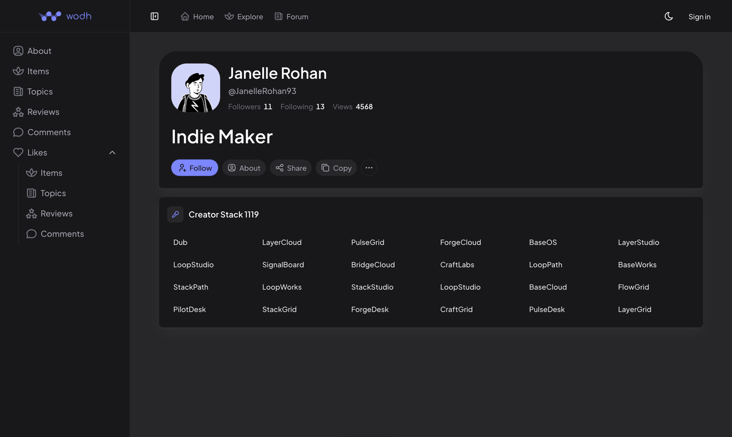The width and height of the screenshot is (732, 437).
Task: Open the BaseWorks stack item
Action: (637, 265)
